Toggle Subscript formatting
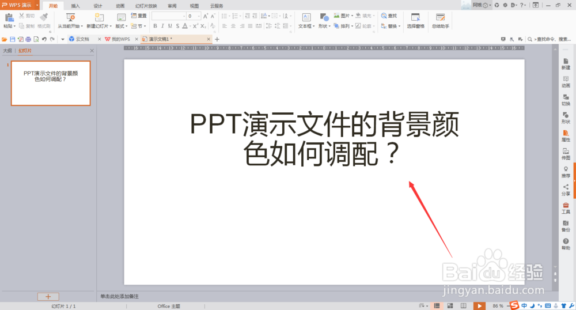 point(203,26)
